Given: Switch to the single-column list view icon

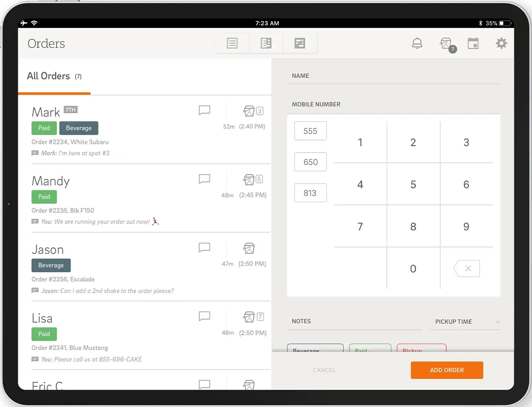Looking at the screenshot, I should coord(232,43).
